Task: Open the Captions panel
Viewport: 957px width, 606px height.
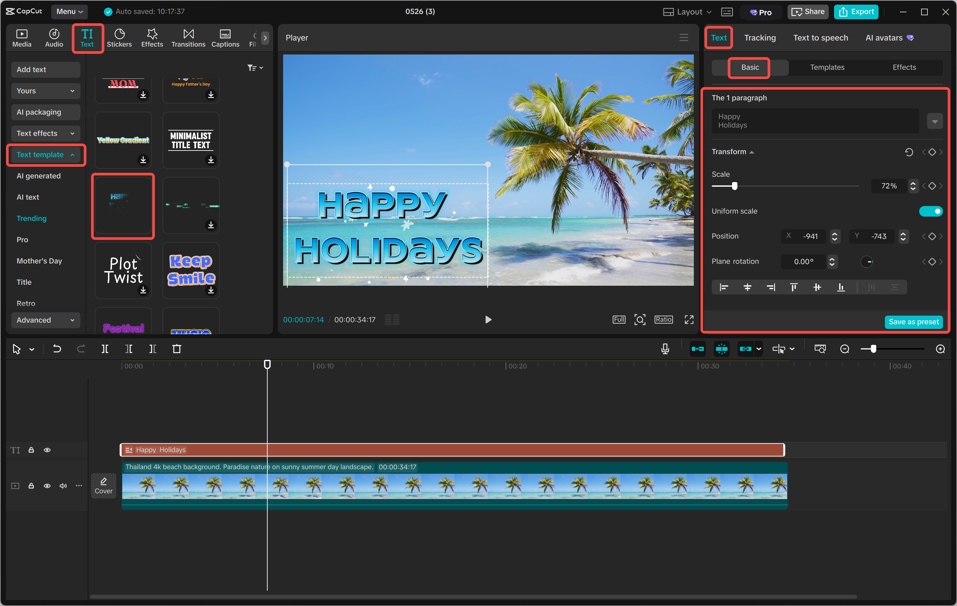Action: click(225, 37)
